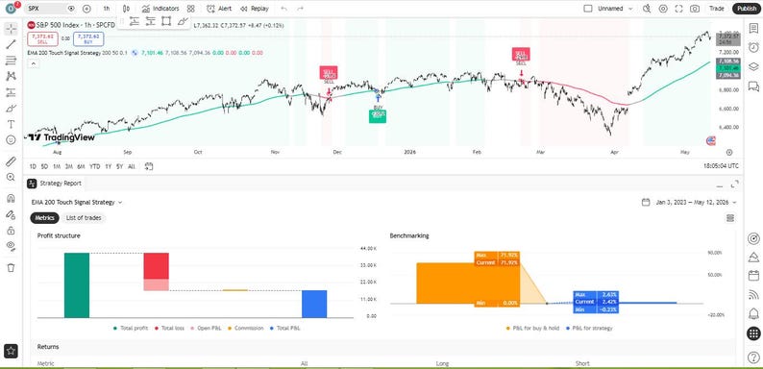The width and height of the screenshot is (763, 369).
Task: Enter fullscreen mode
Action: [x=678, y=9]
